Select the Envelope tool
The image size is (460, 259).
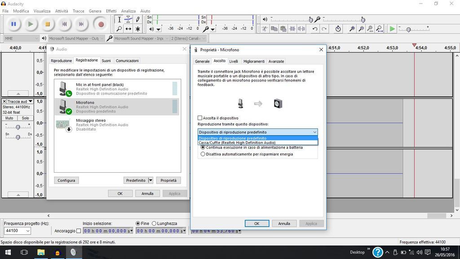128,19
